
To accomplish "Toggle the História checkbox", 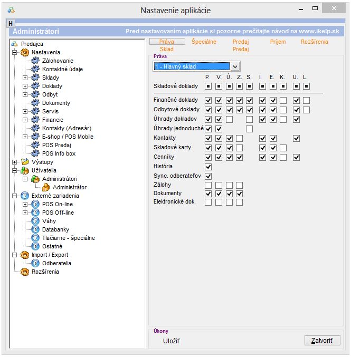I will [208, 167].
